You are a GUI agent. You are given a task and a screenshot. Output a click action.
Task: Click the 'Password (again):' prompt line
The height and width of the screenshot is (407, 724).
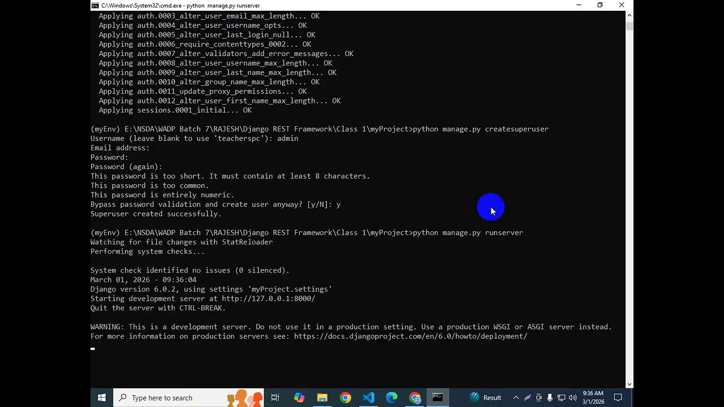point(126,167)
